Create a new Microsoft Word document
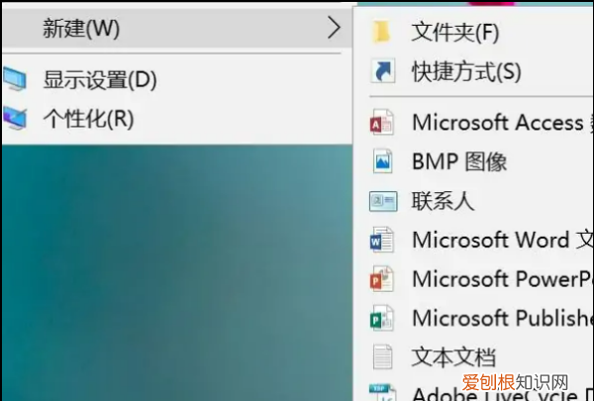Screen dimensions: 594x401 [503, 240]
